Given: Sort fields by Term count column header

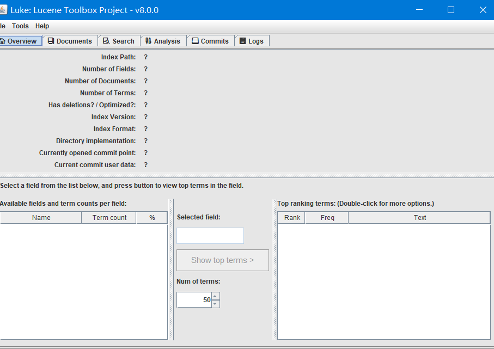Looking at the screenshot, I should [109, 218].
